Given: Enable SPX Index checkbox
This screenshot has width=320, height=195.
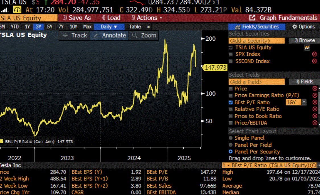Looking at the screenshot, I should tap(231, 54).
